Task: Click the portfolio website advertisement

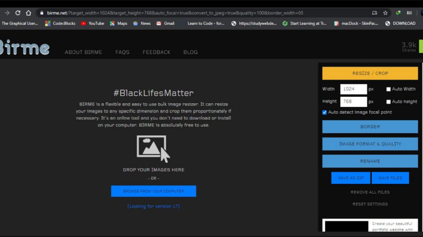Action: pos(370,225)
